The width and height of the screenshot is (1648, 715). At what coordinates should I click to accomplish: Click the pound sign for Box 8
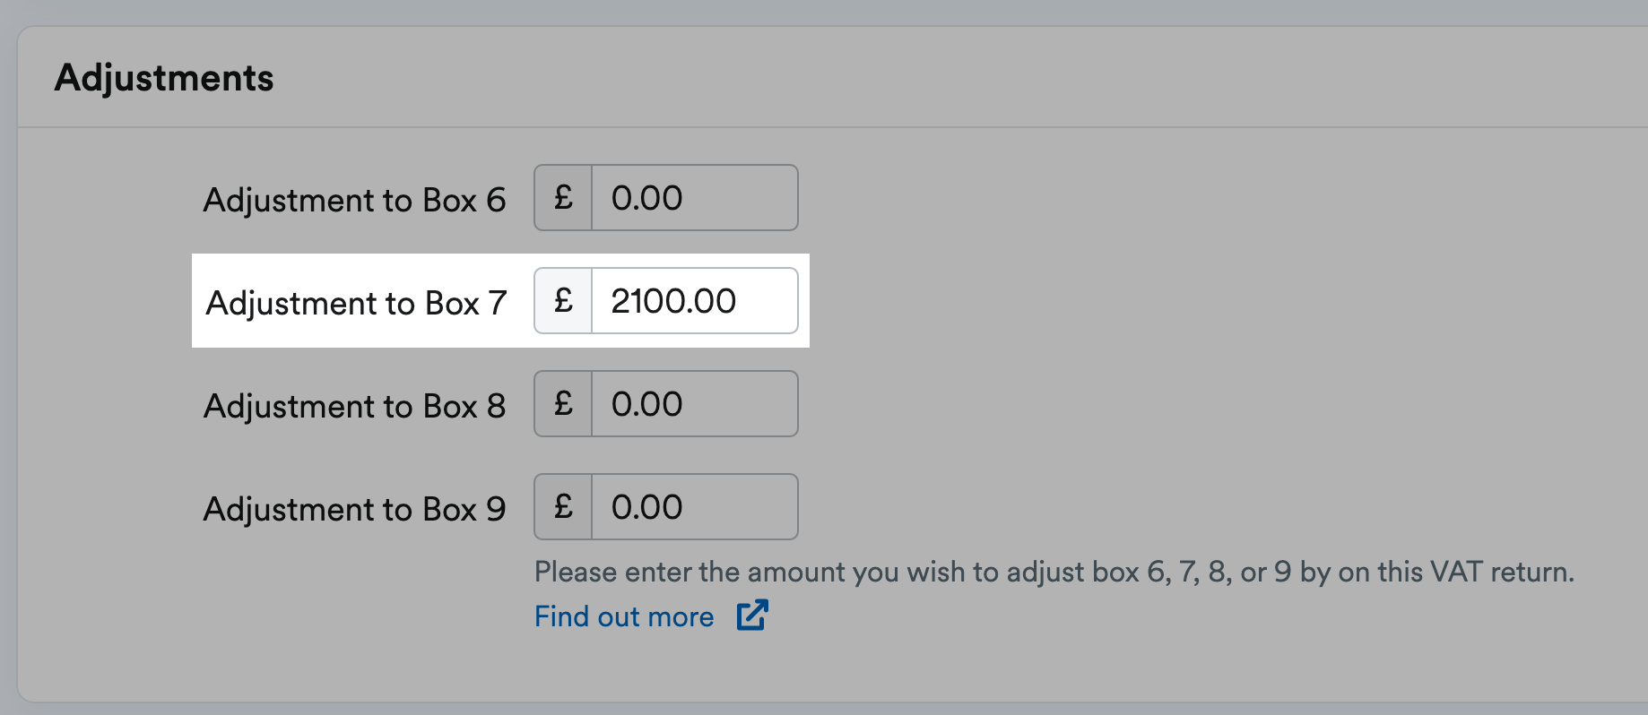563,404
